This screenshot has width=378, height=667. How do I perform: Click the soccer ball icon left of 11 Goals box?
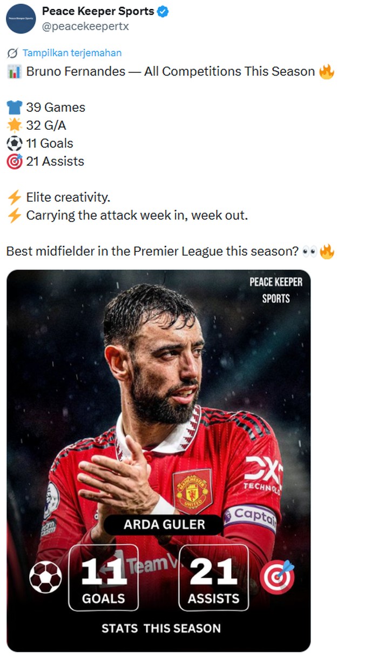[45, 577]
